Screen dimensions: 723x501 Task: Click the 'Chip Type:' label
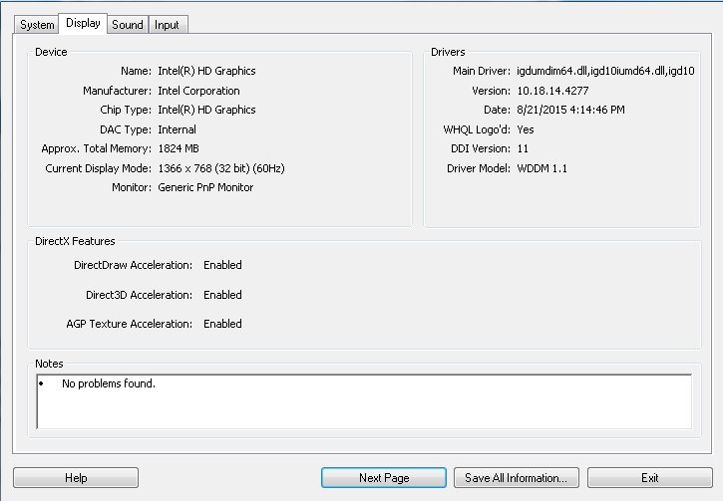click(x=126, y=110)
